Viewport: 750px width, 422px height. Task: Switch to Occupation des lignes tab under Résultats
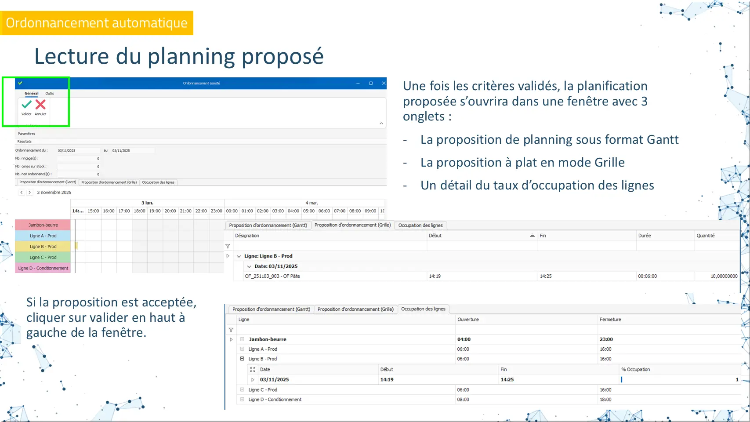[x=158, y=182]
